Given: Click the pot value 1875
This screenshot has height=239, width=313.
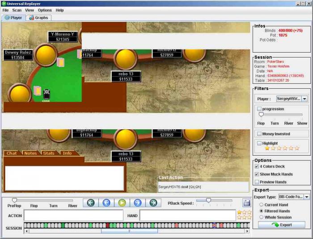Looking at the screenshot, I should (283, 35).
